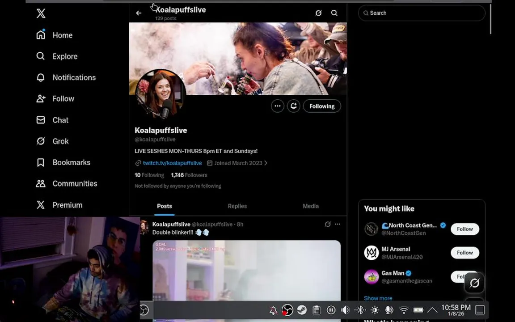Open the profile three-dot more options

(278, 106)
